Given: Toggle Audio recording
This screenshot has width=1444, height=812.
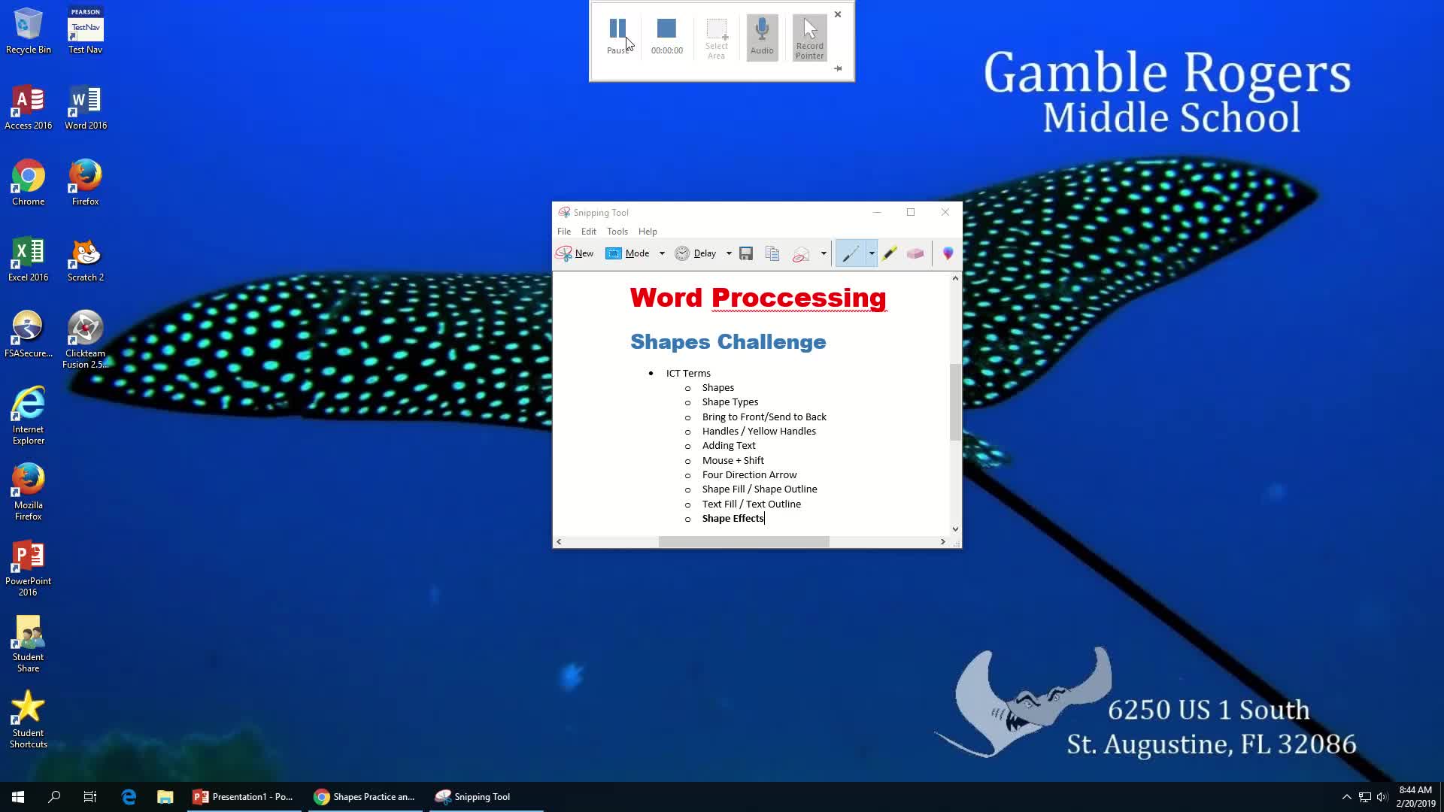Looking at the screenshot, I should coord(762,37).
